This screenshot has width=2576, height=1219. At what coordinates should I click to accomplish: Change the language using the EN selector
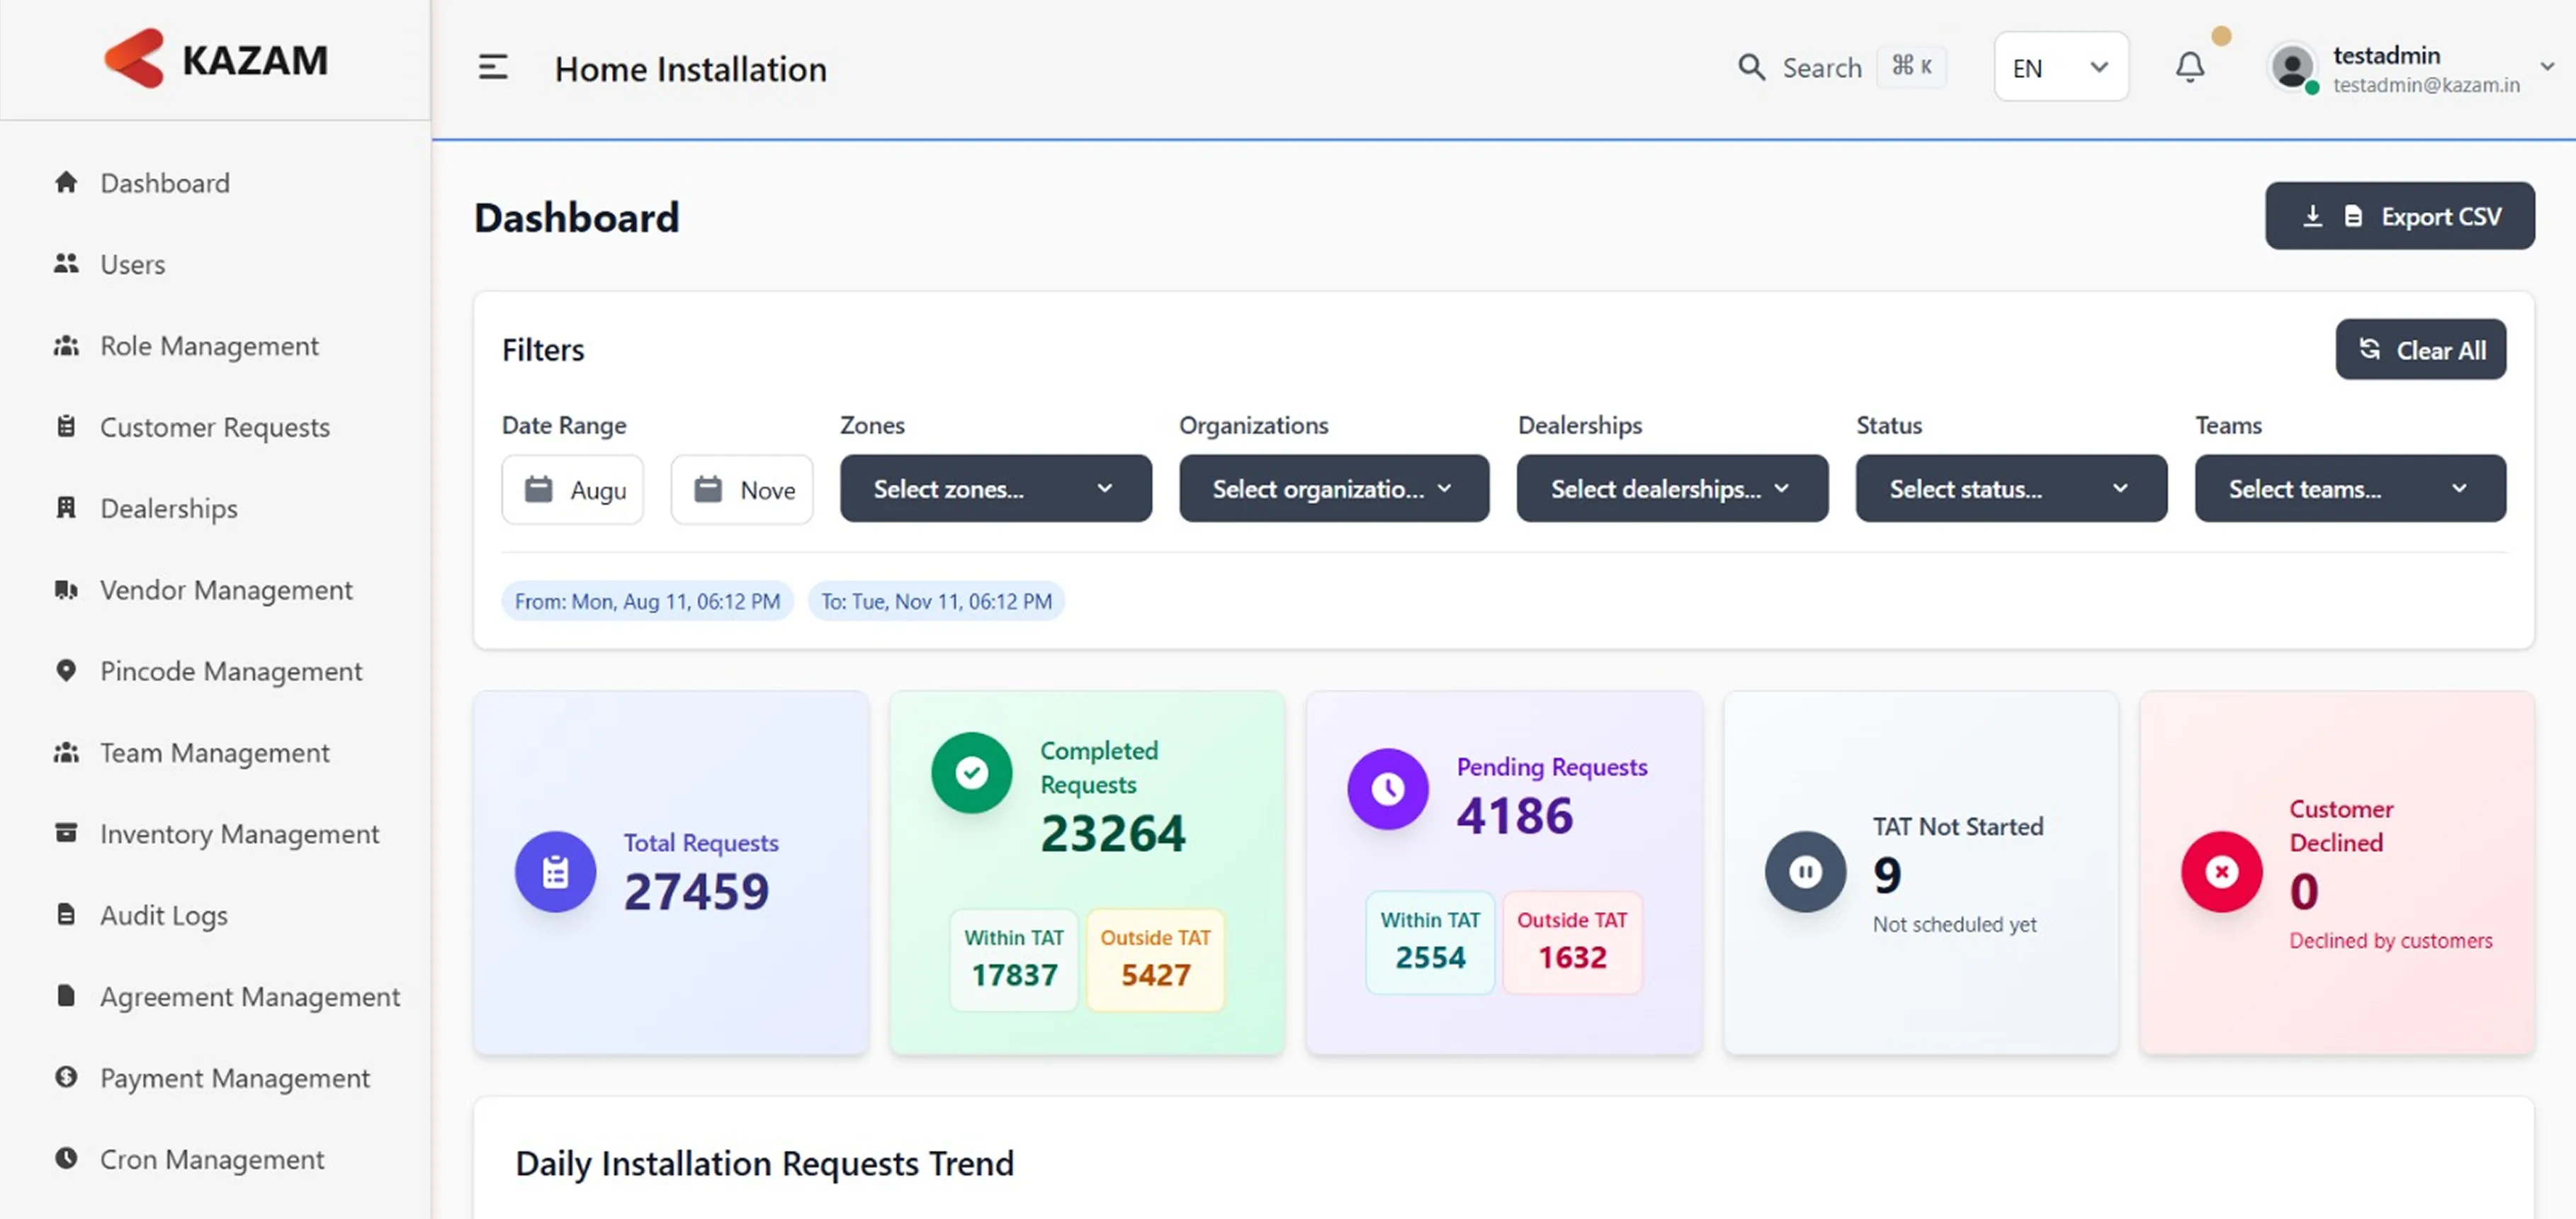coord(2060,68)
